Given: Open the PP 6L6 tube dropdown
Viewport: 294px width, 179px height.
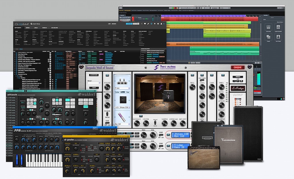Looking at the screenshot, I should click(122, 88).
